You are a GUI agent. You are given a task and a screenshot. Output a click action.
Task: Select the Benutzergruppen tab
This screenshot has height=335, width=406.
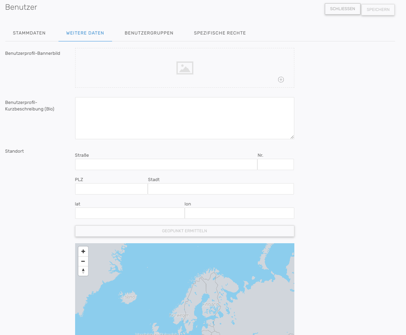149,33
